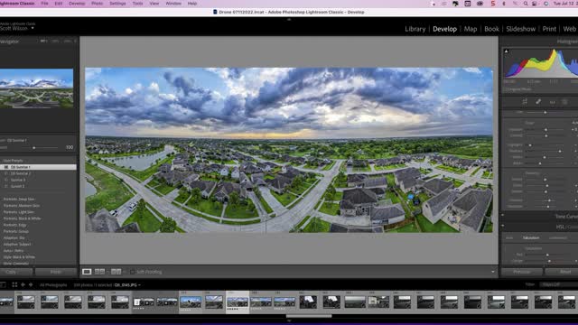Screen dimensions: 578x325
Task: Select the Hue tab in HSL
Action: [509, 238]
